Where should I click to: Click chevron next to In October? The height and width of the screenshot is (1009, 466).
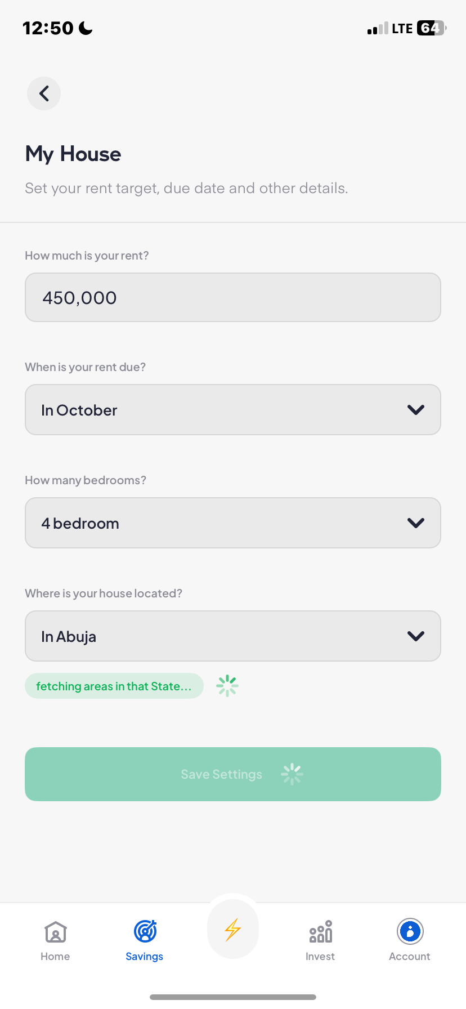tap(415, 410)
